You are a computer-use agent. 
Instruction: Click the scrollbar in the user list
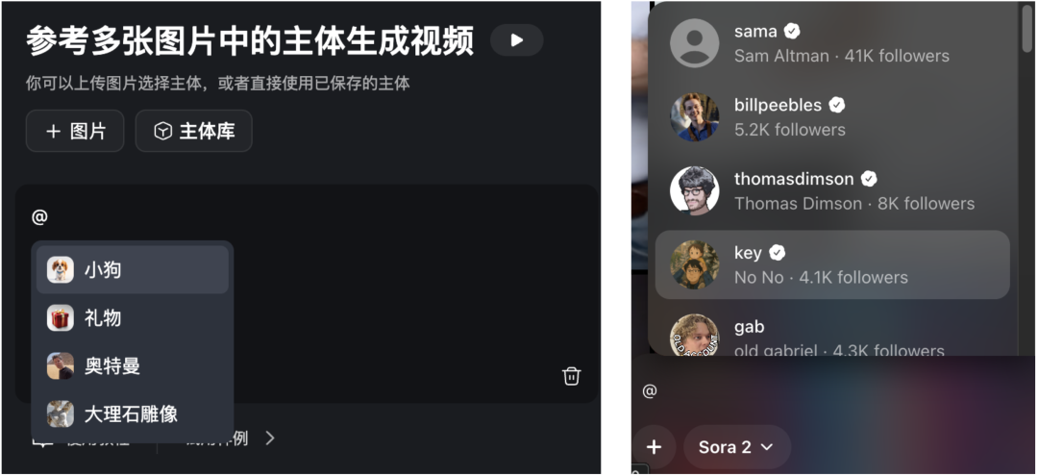coord(1026,28)
